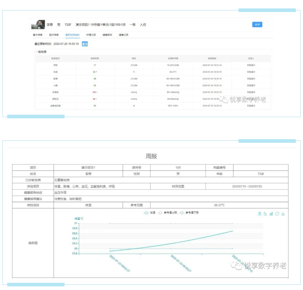The image size is (303, 290).
Task: Click the last data point on temperature curve
Action: pos(232,231)
